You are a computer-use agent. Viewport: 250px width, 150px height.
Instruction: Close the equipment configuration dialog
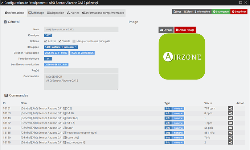[x=246, y=3]
